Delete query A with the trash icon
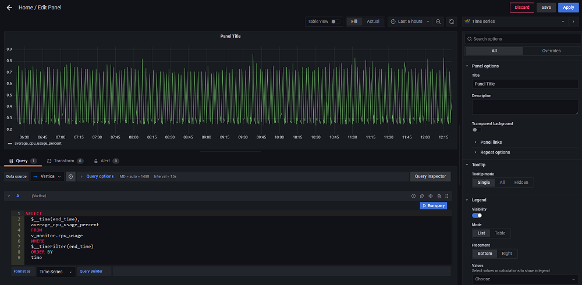 pyautogui.click(x=439, y=196)
